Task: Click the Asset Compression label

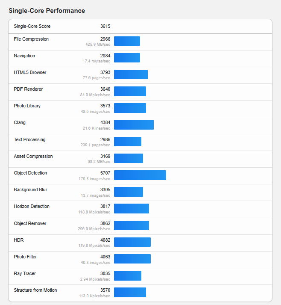Action: coord(33,157)
